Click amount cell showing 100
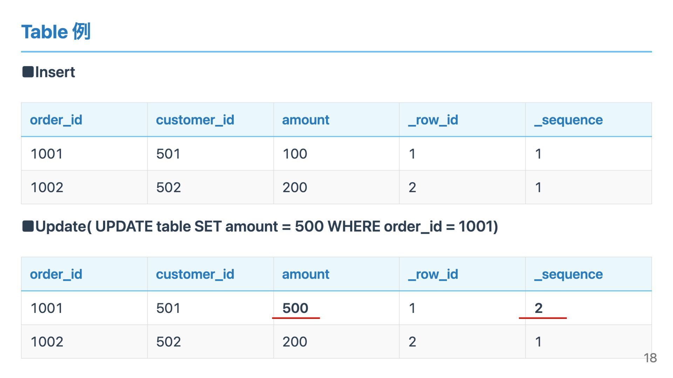This screenshot has width=673, height=378. point(295,154)
